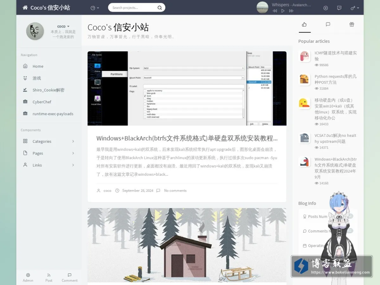The image size is (380, 285).
Task: Click the duck thumbnail of win10+kali article
Action: 304,103
